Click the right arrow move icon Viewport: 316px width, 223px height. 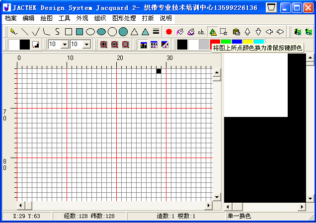280,32
